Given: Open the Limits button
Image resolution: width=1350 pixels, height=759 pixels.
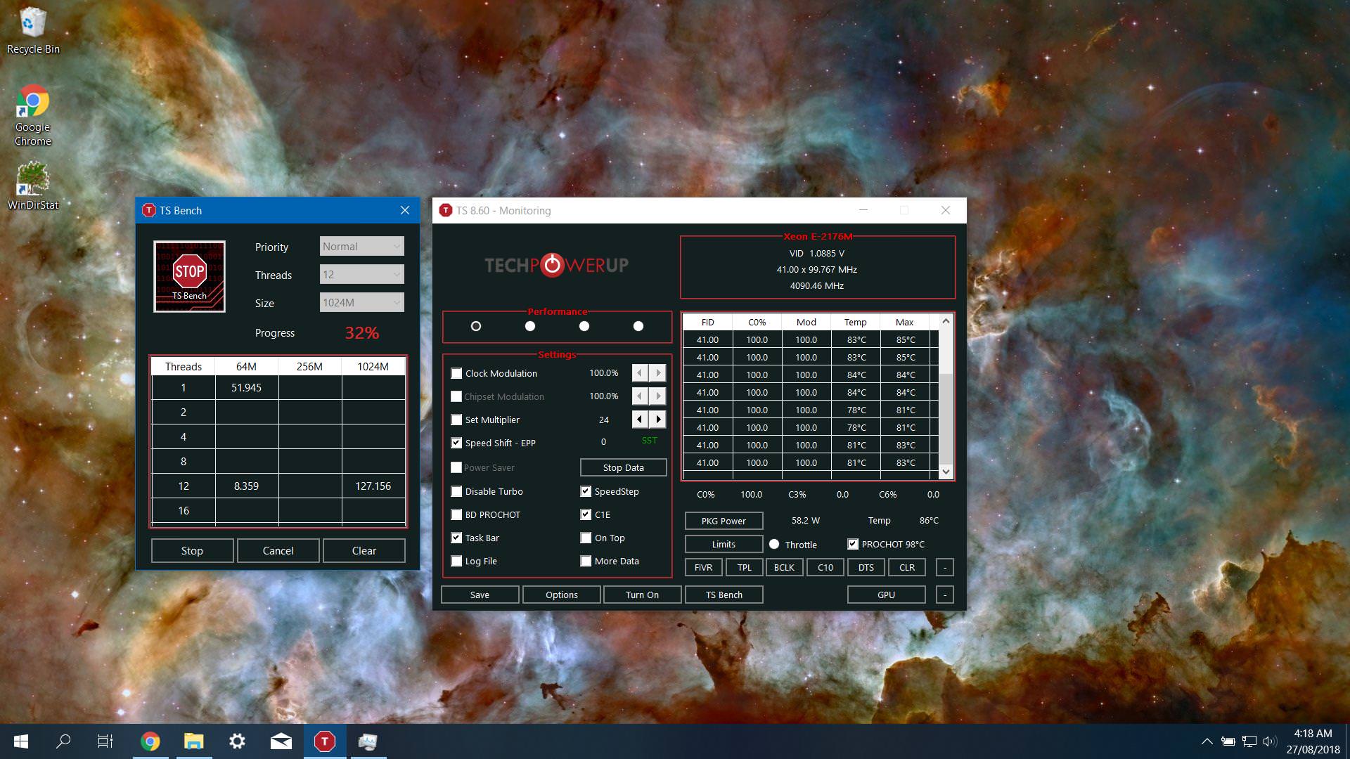Looking at the screenshot, I should (724, 544).
